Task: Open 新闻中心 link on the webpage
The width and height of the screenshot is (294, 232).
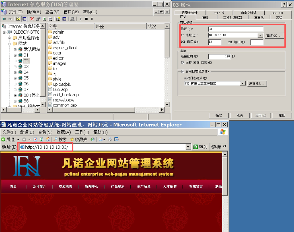Action: 91,186
